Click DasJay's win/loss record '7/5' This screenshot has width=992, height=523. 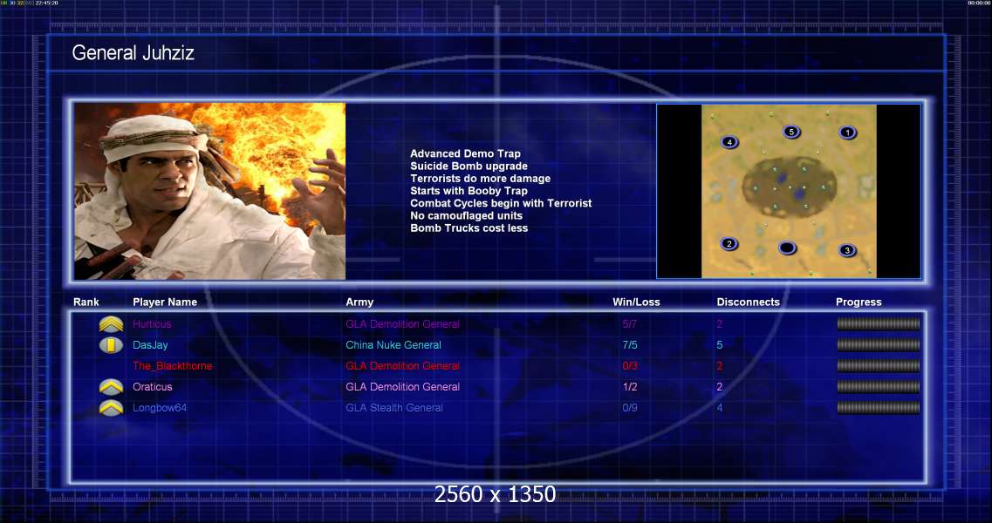[x=630, y=345]
